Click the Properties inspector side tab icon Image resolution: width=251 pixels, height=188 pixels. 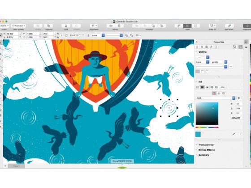[247, 42]
